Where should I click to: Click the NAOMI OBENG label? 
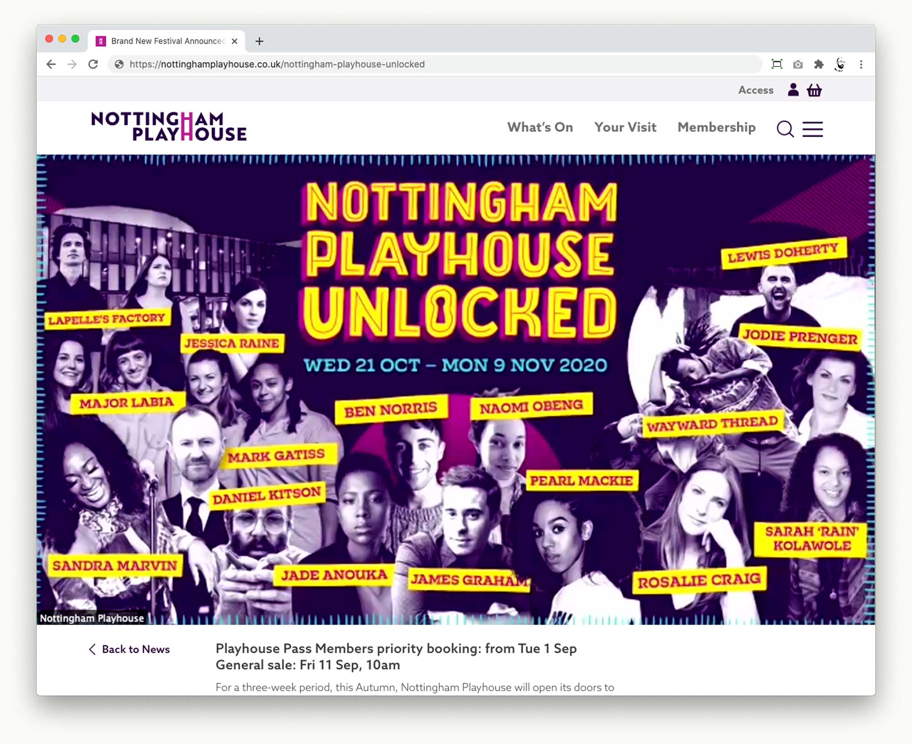(531, 406)
